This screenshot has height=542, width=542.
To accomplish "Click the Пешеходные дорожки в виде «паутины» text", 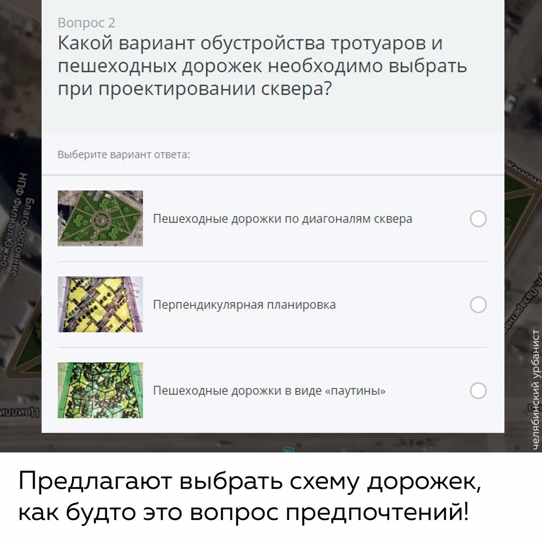I will 269,390.
